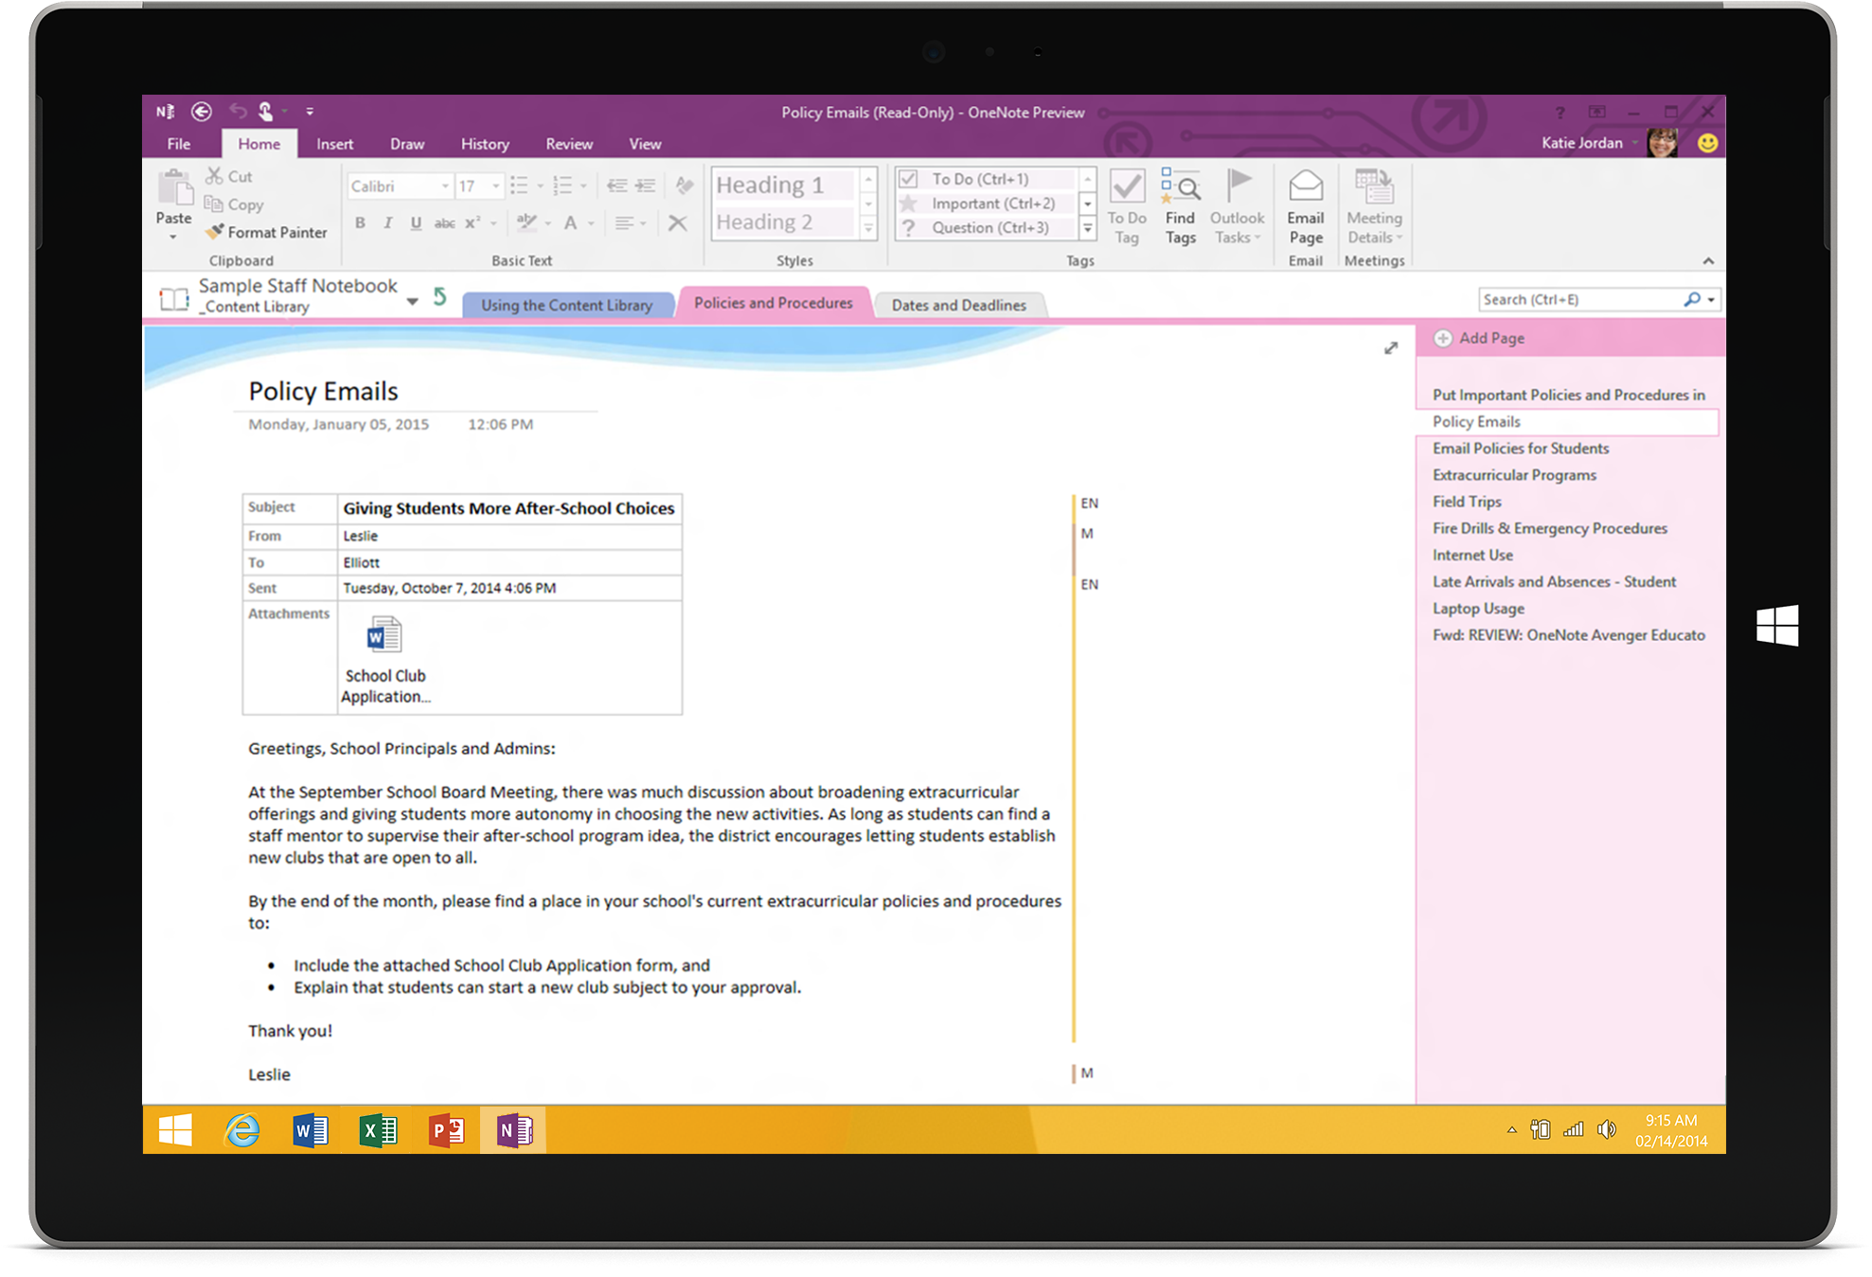Open the Dates and Deadlines section tab
The image size is (1872, 1277).
959,305
